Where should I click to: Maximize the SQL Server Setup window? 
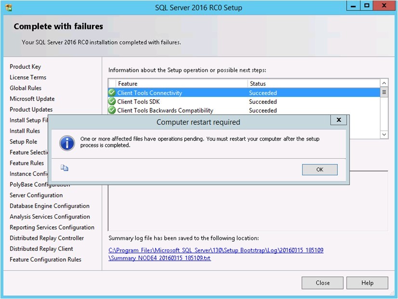[367, 6]
